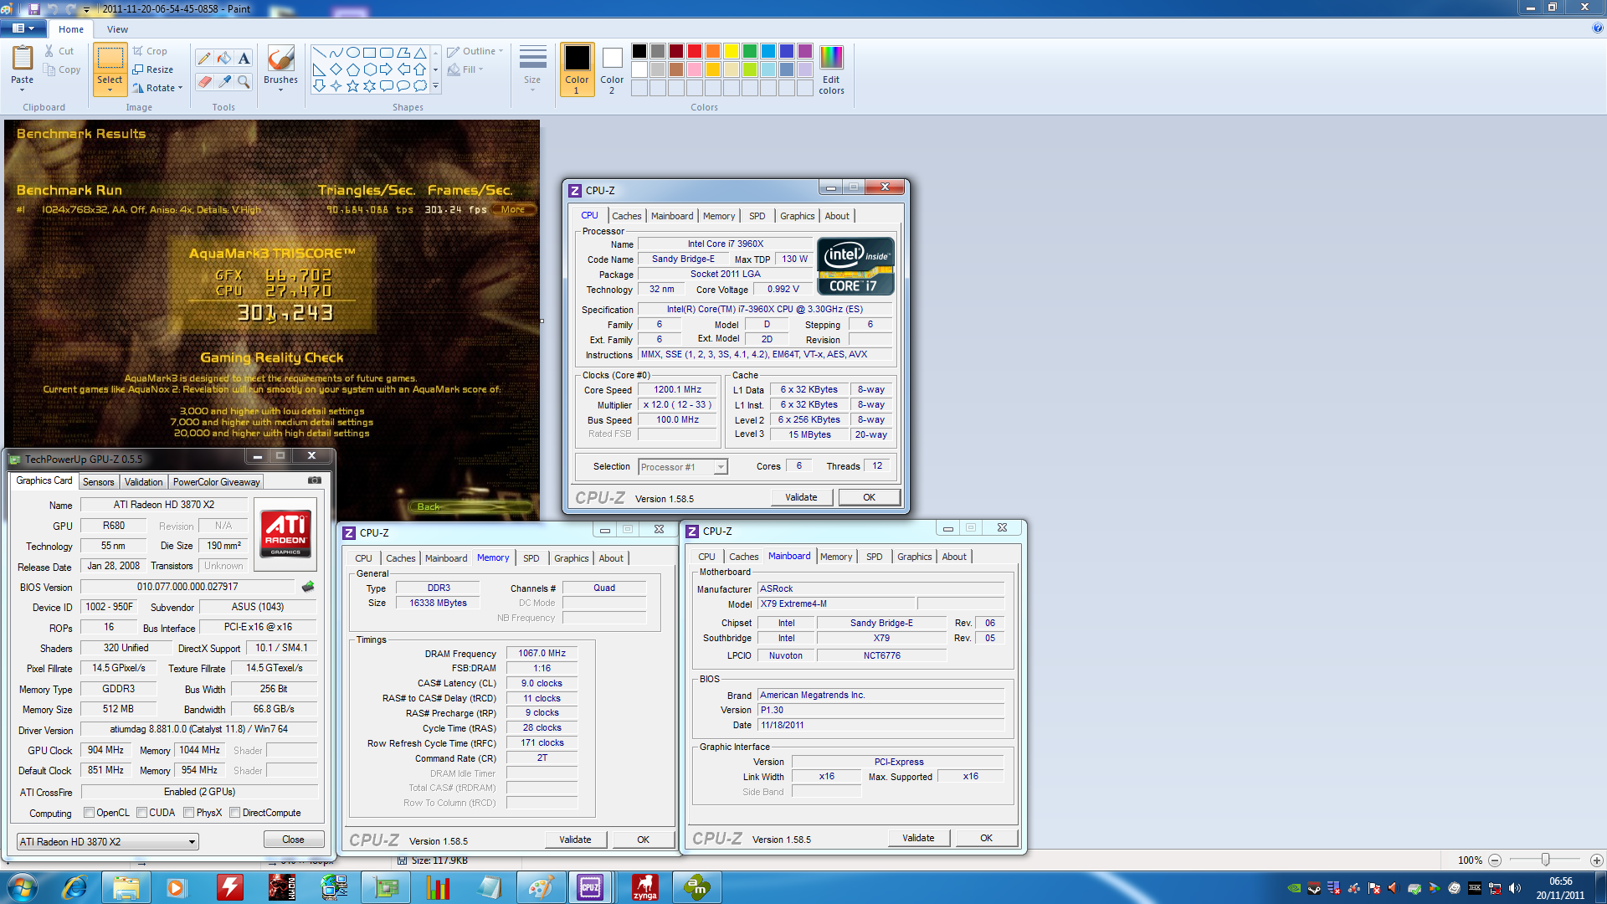Click the Resize image button
1607x904 pixels.
(153, 69)
